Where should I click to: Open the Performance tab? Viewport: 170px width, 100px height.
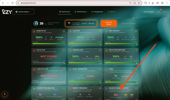point(81,12)
